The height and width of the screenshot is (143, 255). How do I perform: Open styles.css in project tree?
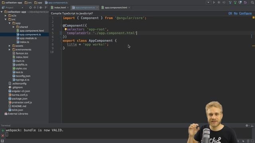tap(21, 68)
